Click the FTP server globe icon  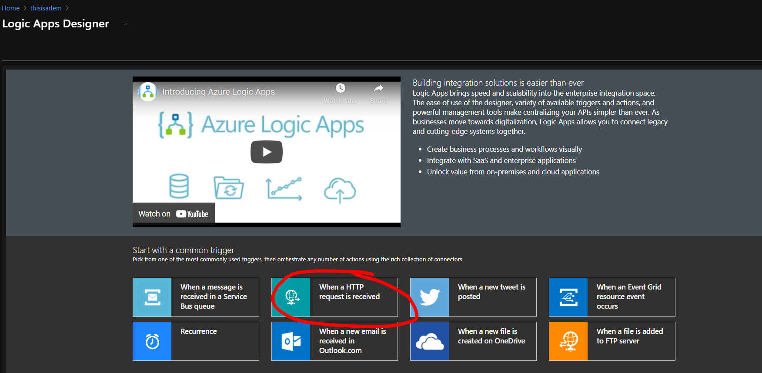tap(568, 341)
